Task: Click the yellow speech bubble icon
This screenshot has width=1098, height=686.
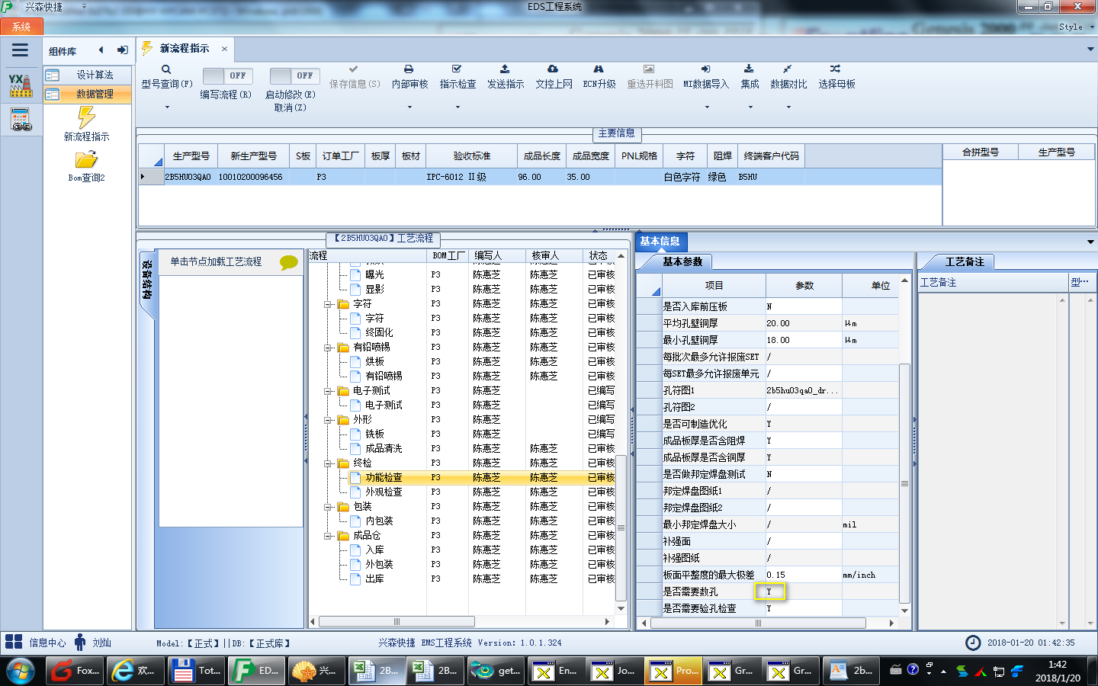Action: click(x=289, y=262)
